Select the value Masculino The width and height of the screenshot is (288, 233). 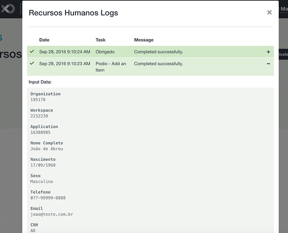pyautogui.click(x=42, y=182)
